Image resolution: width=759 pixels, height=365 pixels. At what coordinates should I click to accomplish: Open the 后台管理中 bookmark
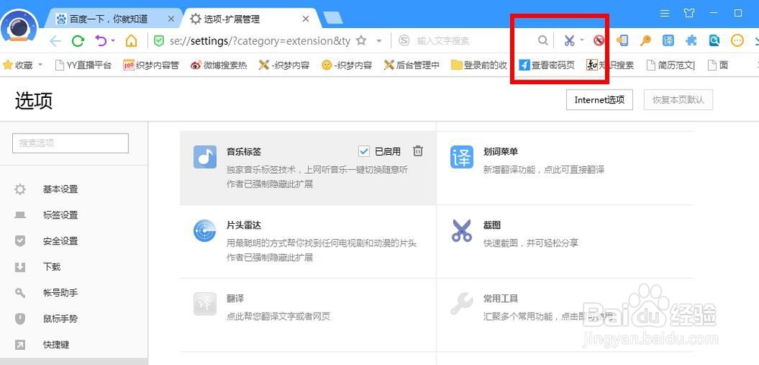(411, 65)
